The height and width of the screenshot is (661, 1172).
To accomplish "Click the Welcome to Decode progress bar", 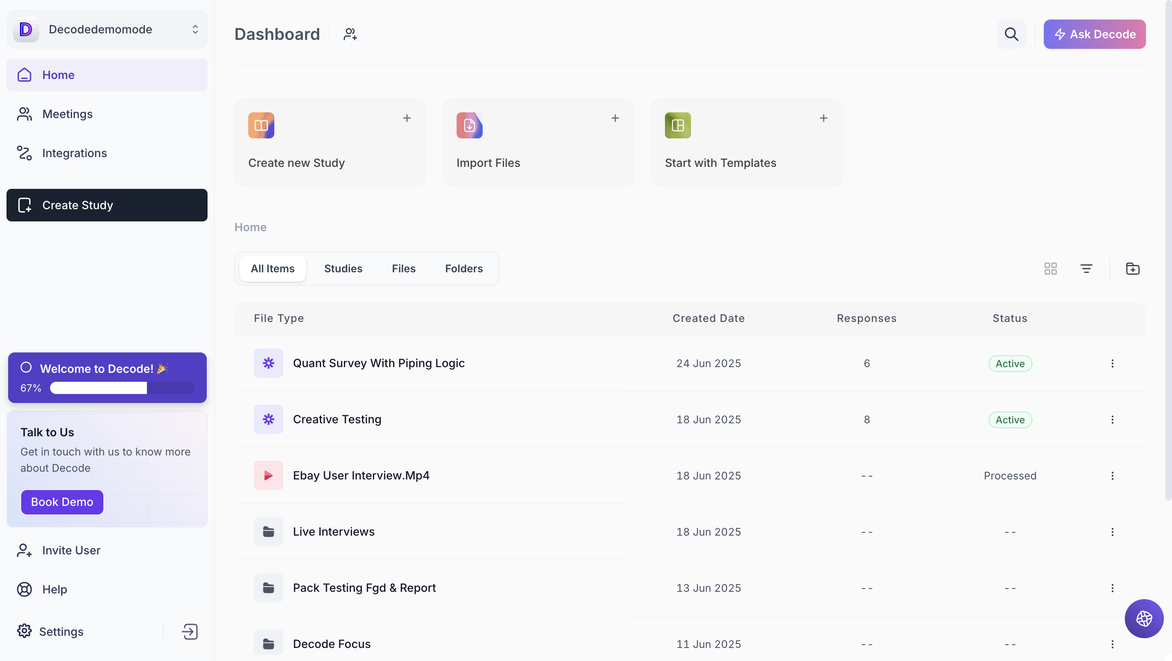I will pos(122,388).
